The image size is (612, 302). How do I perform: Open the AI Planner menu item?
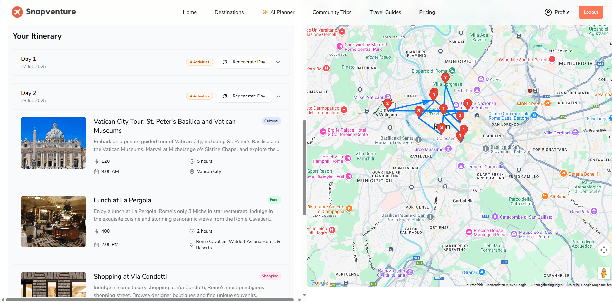coord(279,12)
